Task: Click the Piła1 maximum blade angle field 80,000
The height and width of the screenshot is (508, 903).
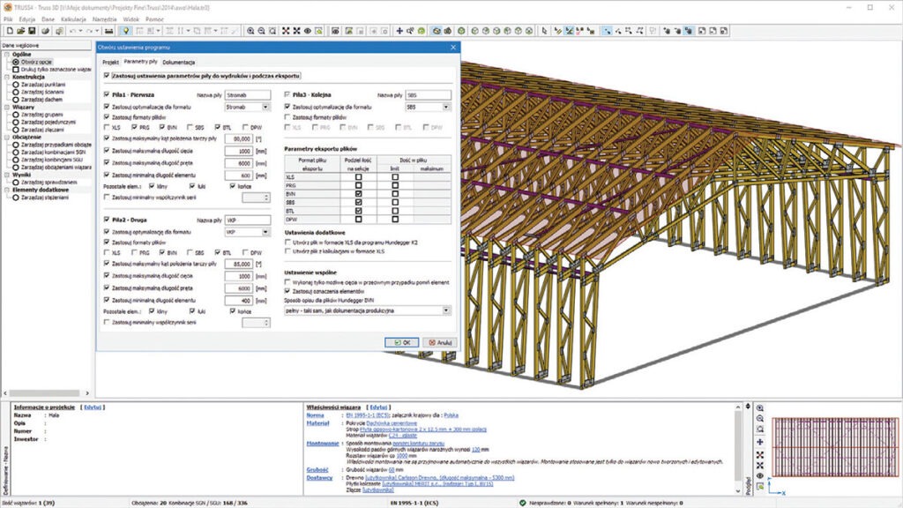Action: point(239,138)
